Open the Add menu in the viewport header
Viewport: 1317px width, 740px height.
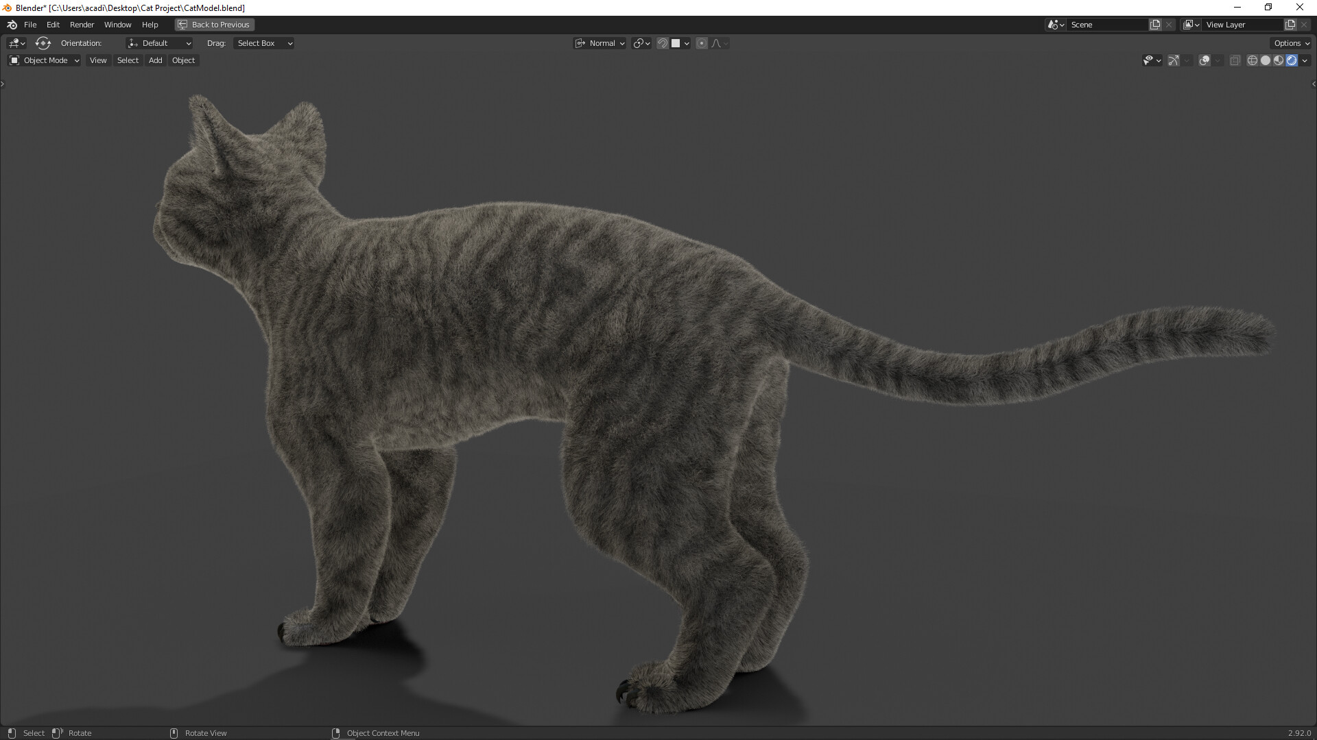155,60
